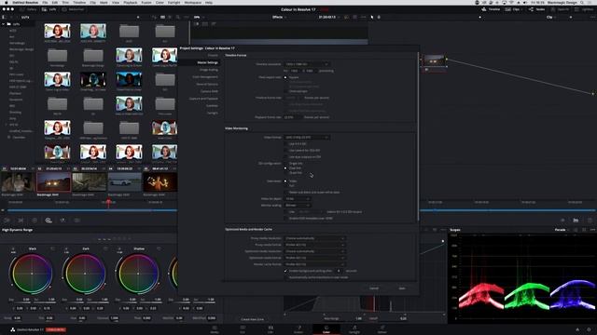597x335 pixels.
Task: Open the Workspace menu in menu bar
Action: [x=193, y=2]
